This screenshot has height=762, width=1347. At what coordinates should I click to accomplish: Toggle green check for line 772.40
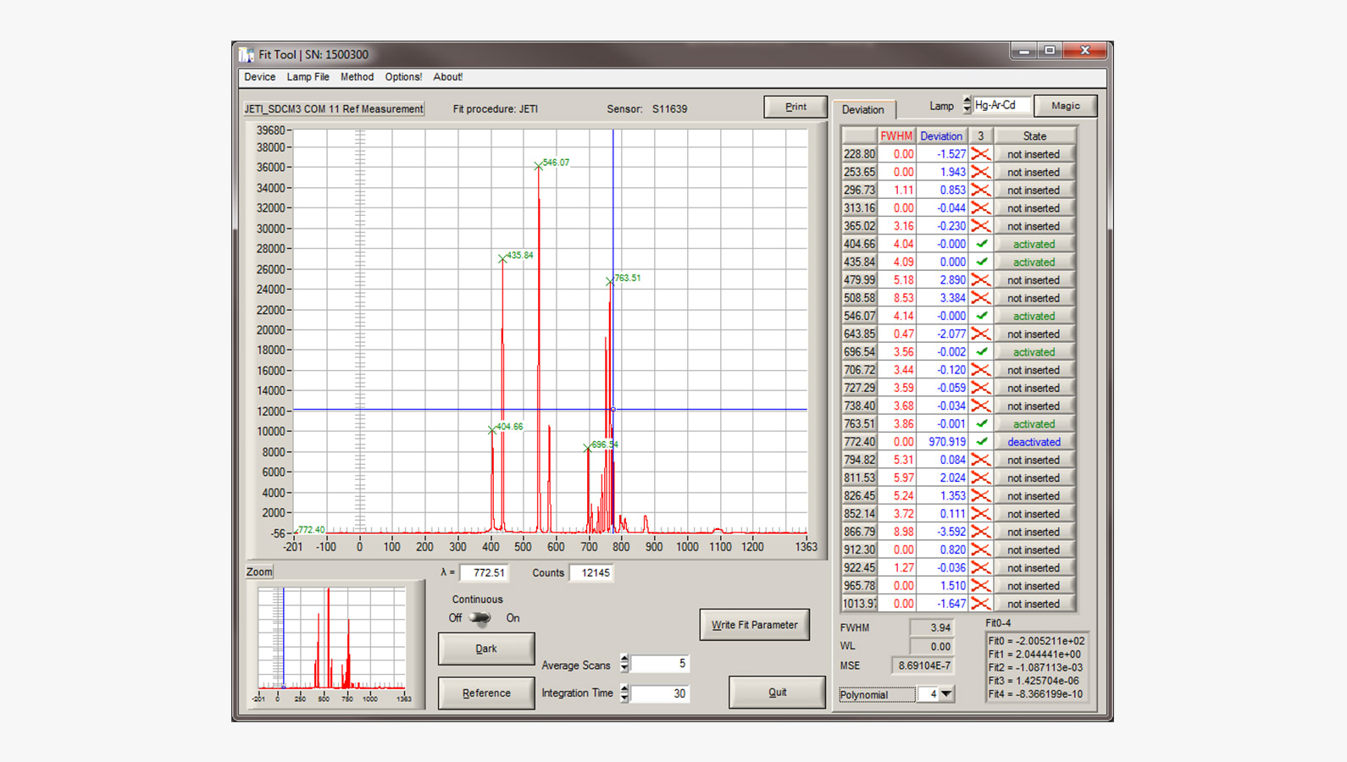pyautogui.click(x=981, y=442)
